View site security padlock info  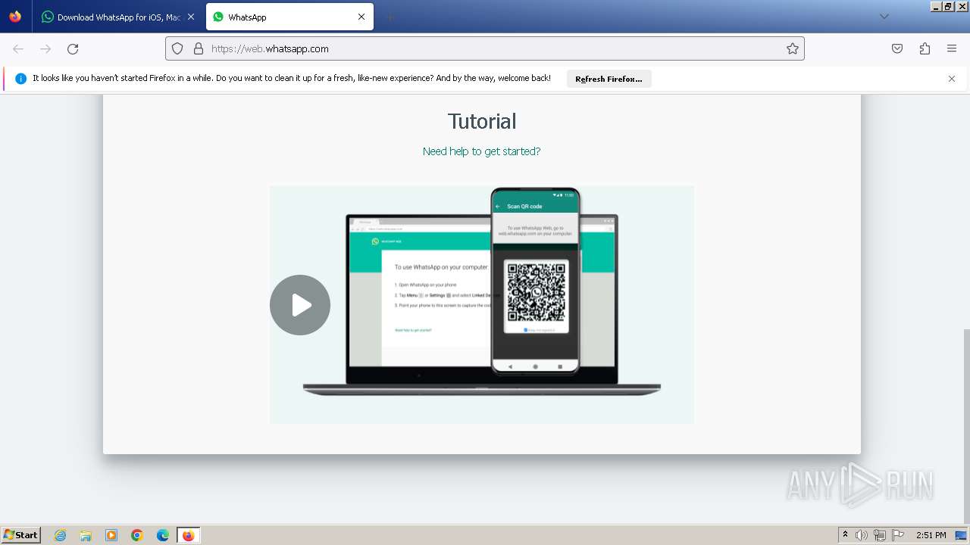[x=199, y=48]
